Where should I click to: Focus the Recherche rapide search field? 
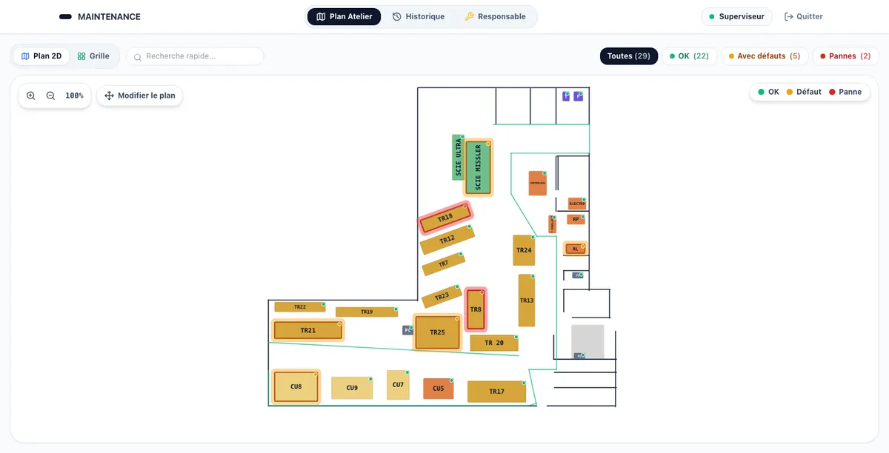195,56
